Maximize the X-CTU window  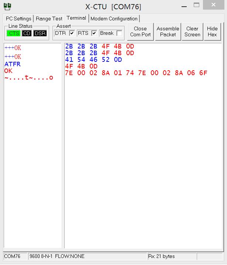coord(196,5)
